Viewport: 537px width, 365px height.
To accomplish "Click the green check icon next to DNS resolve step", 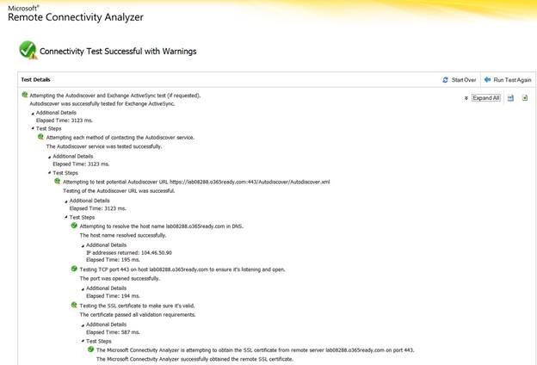I will (x=74, y=226).
